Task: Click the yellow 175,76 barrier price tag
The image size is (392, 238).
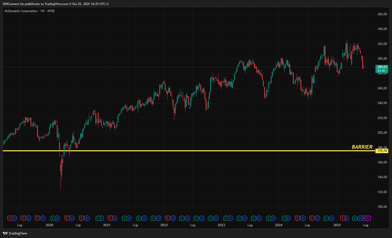Action: click(382, 151)
